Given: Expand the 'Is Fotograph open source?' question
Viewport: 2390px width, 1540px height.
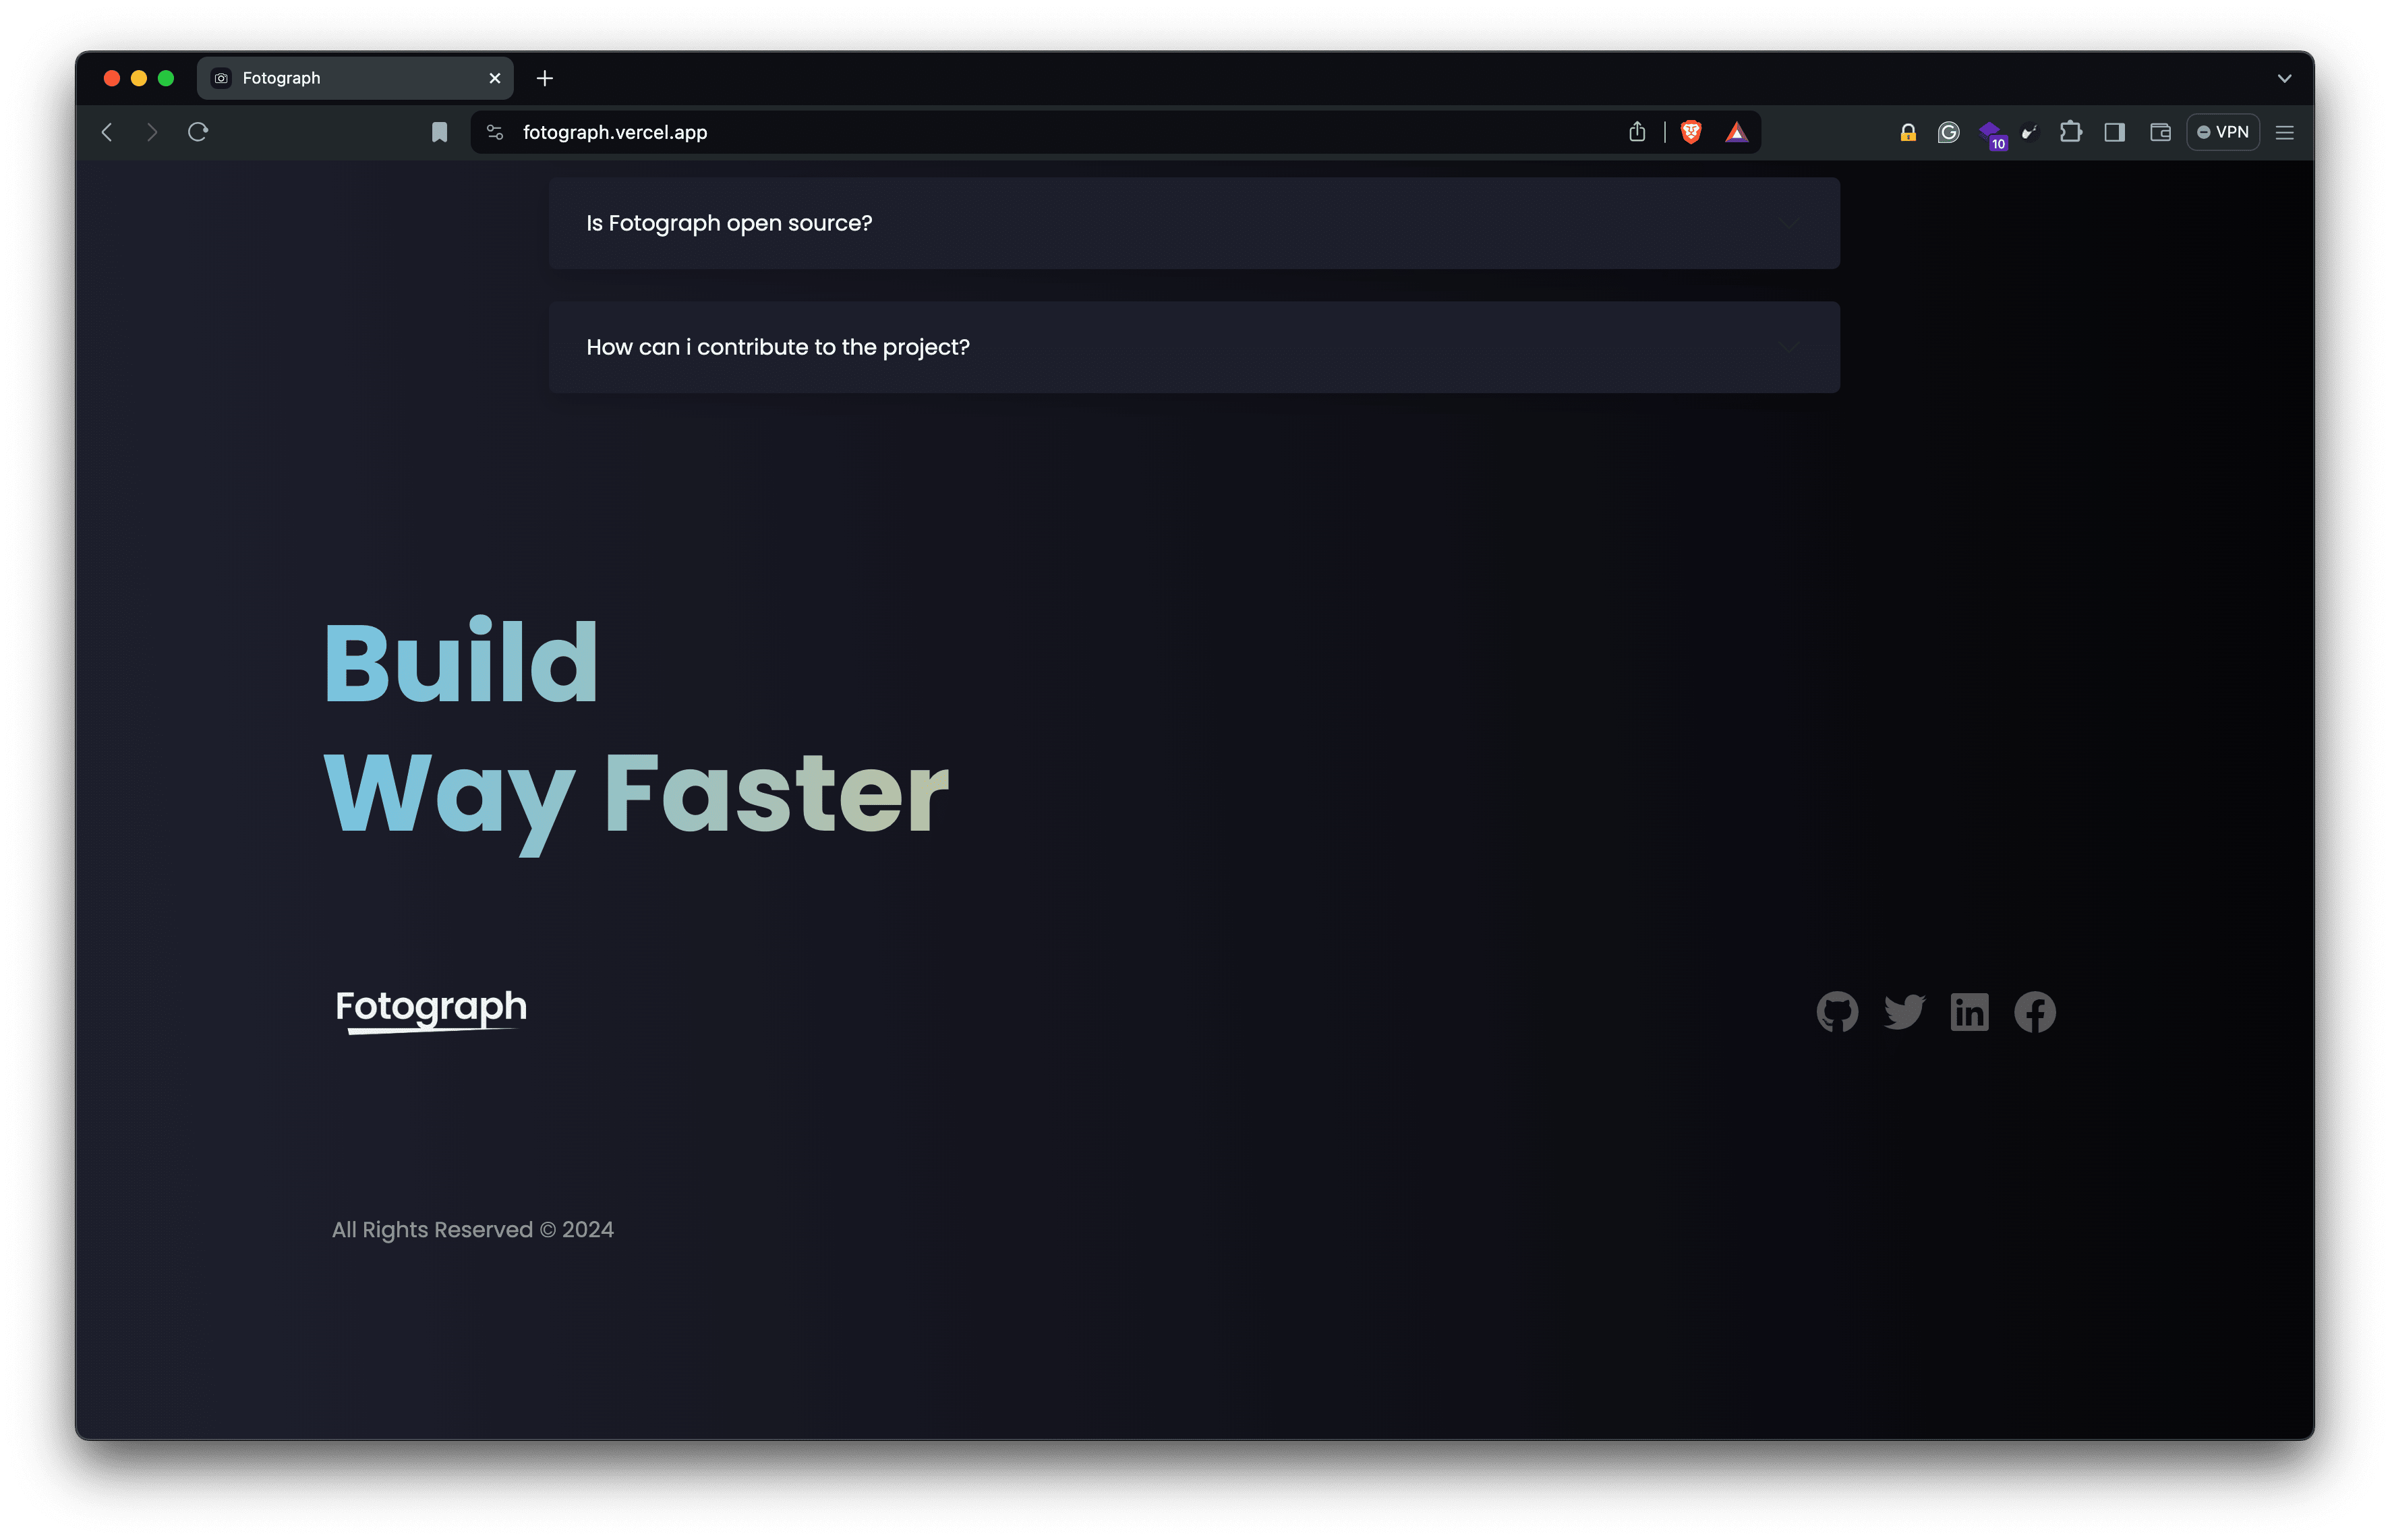Looking at the screenshot, I should (x=1194, y=223).
